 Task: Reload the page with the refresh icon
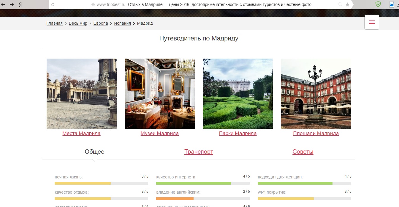pyautogui.click(x=53, y=4)
